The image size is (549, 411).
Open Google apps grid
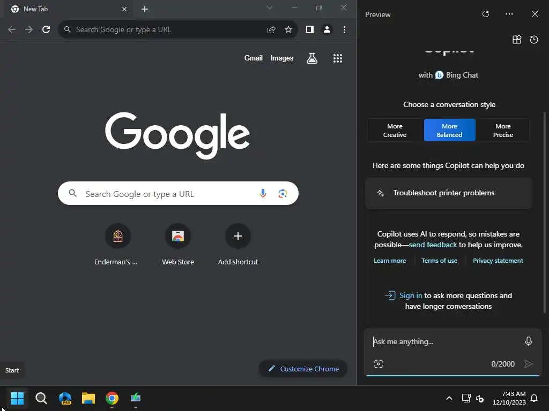coord(338,58)
